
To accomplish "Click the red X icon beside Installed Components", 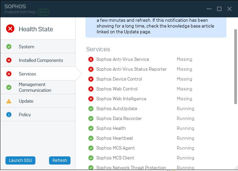I will tap(9, 60).
